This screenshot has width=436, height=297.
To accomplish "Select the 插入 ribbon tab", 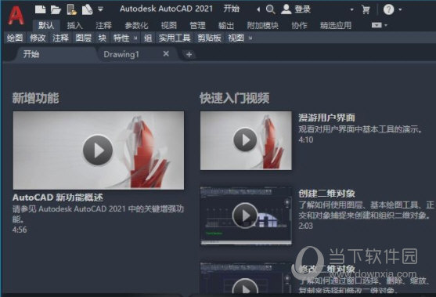I will point(75,26).
